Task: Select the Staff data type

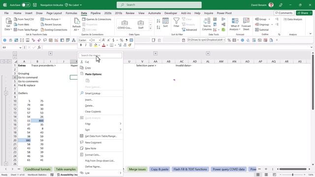Action: coord(141,25)
